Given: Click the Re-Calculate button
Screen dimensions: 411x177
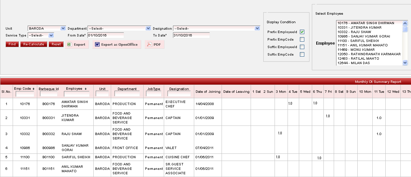Looking at the screenshot, I should pyautogui.click(x=34, y=44).
